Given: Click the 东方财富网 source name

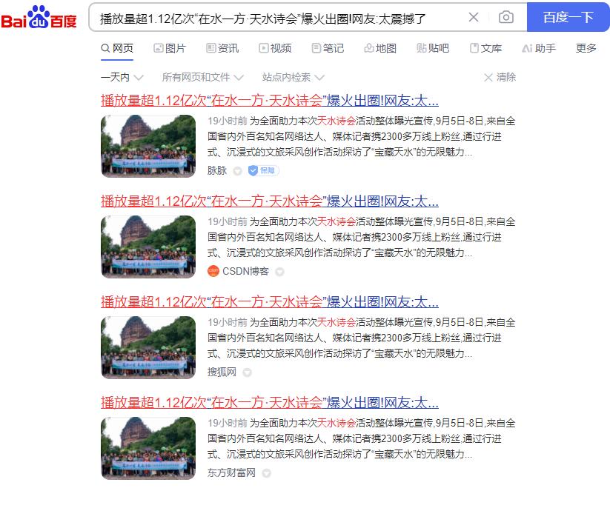Looking at the screenshot, I should (231, 472).
